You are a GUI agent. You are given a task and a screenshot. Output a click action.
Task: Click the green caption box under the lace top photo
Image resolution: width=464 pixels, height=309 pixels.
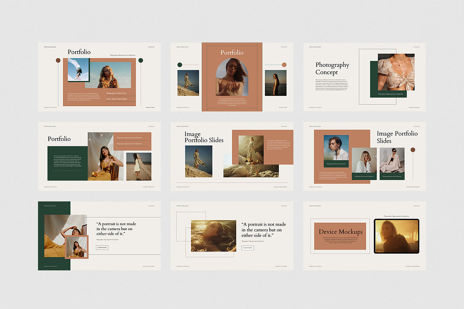[x=391, y=94]
